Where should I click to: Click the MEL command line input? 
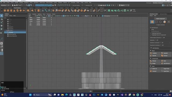click(x=106, y=91)
